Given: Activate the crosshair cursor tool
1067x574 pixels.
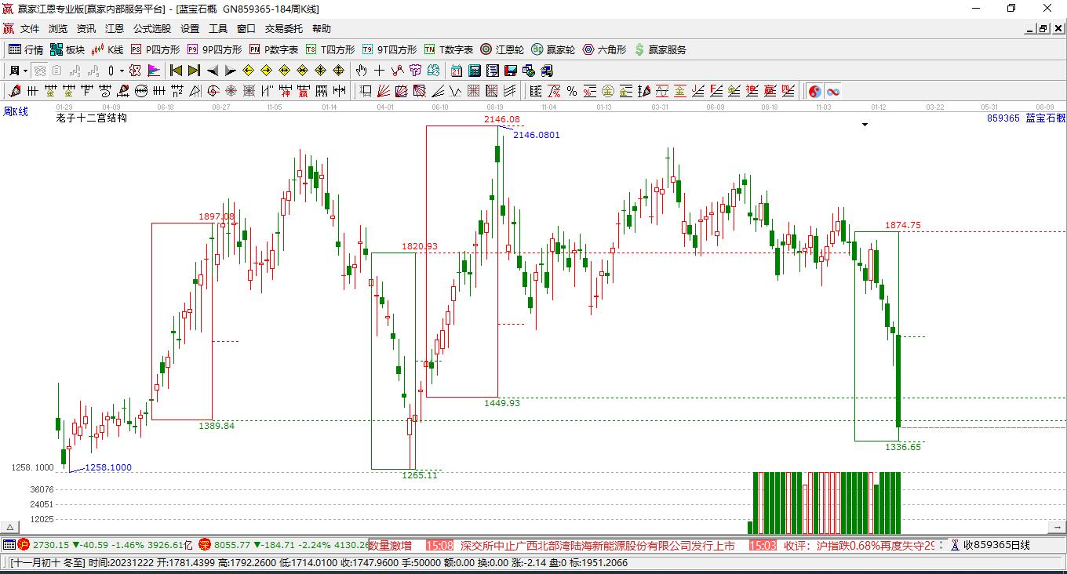Looking at the screenshot, I should pos(380,71).
